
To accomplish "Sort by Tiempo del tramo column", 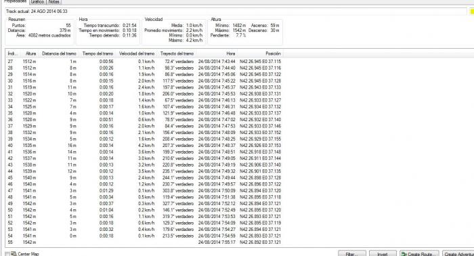I will (x=98, y=54).
